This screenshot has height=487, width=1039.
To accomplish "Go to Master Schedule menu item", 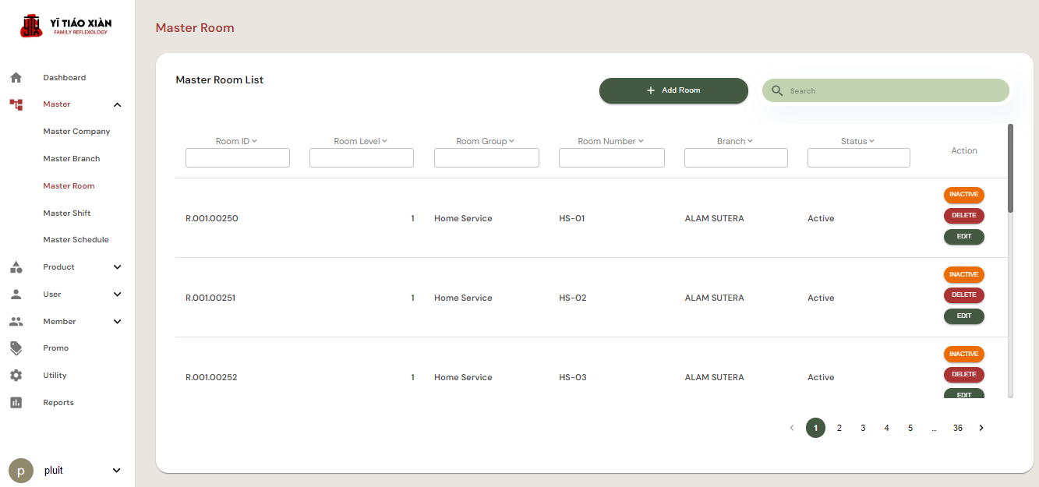I will 76,240.
